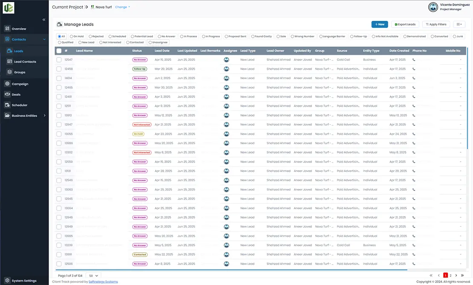This screenshot has height=285, width=473.
Task: Open Lead Contacts in sidebar
Action: [25, 62]
